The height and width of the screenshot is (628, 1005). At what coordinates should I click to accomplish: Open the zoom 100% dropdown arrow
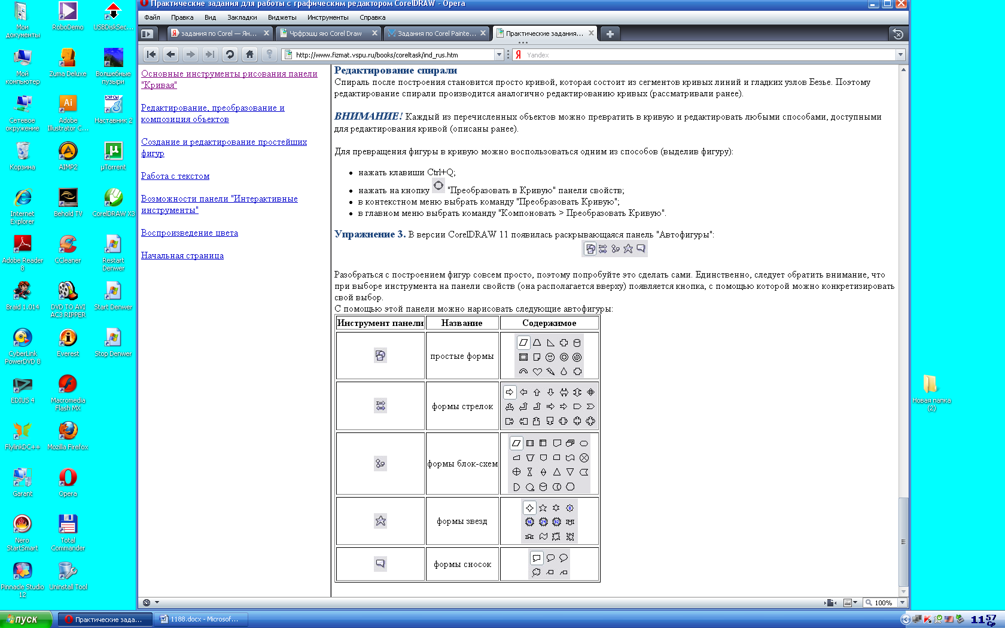coord(902,602)
